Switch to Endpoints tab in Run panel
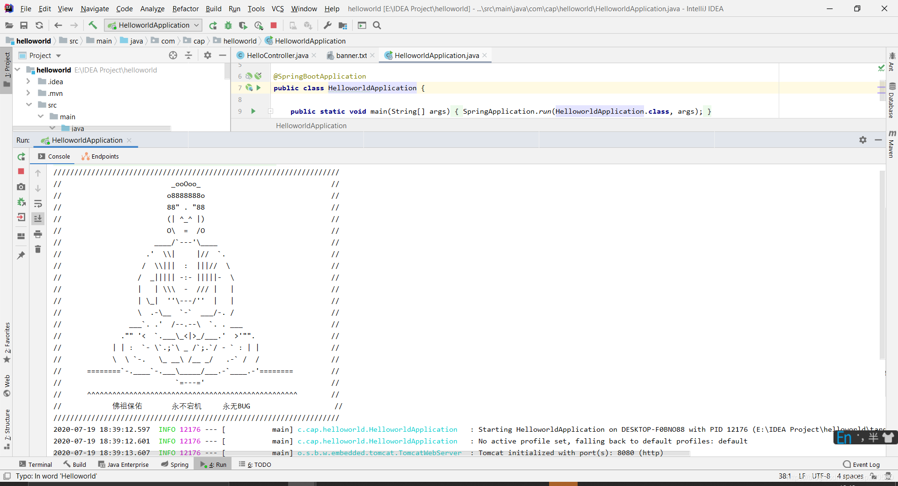The width and height of the screenshot is (898, 486). coord(100,157)
